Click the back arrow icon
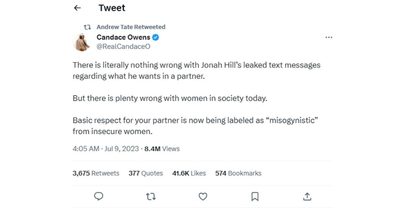This screenshot has width=403, height=211. [x=78, y=8]
